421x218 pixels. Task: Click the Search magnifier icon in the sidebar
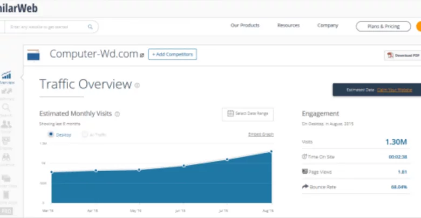click(x=7, y=109)
